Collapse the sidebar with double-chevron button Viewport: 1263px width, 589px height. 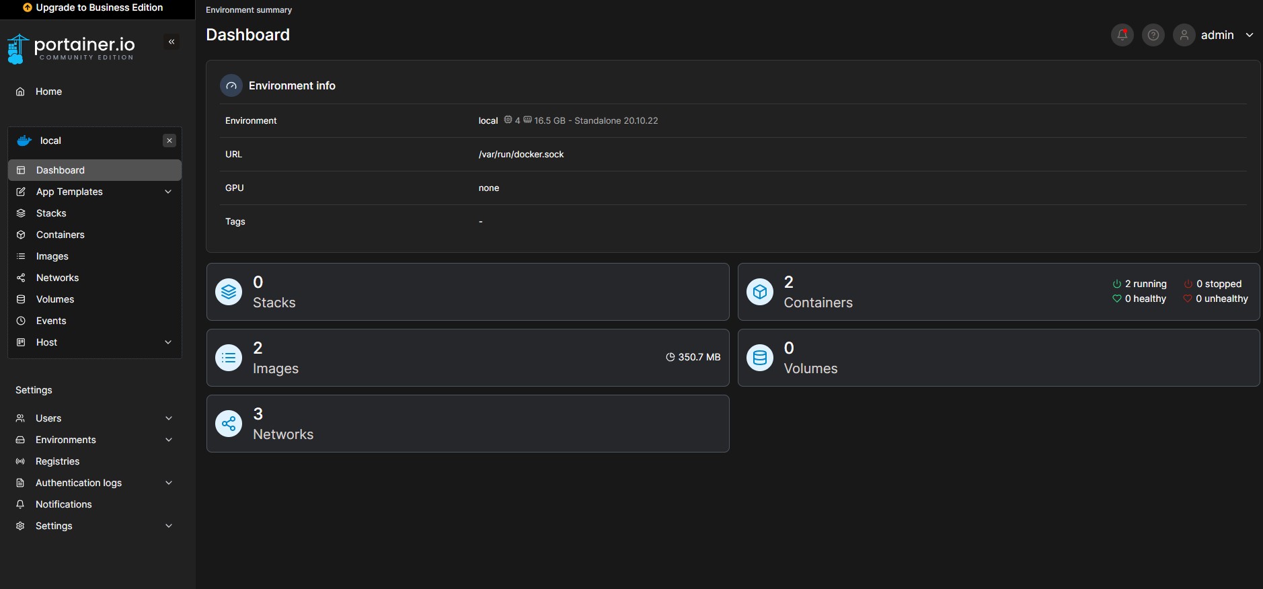coord(171,42)
